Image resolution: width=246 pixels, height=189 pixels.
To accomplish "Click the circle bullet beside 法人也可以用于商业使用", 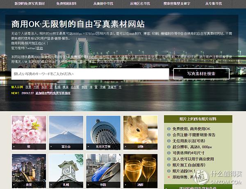I will coord(169,159).
